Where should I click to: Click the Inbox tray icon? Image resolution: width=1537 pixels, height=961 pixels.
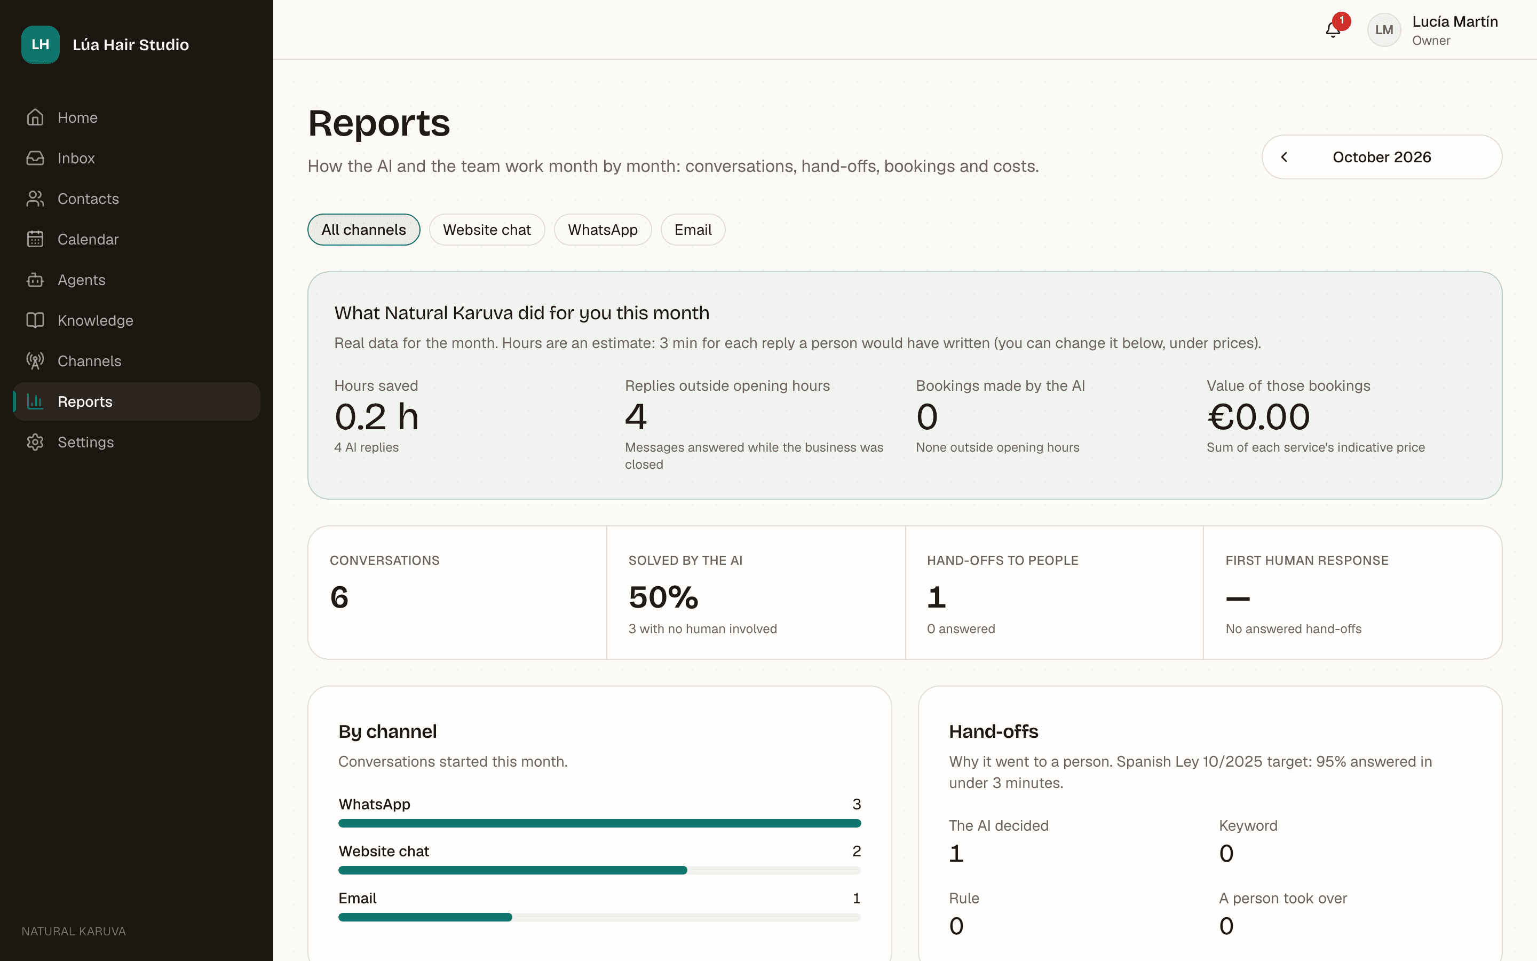(x=35, y=158)
